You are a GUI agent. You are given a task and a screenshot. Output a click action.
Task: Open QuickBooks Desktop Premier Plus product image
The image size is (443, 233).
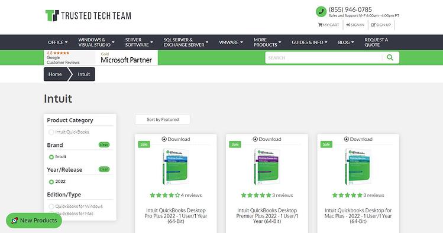[267, 166]
